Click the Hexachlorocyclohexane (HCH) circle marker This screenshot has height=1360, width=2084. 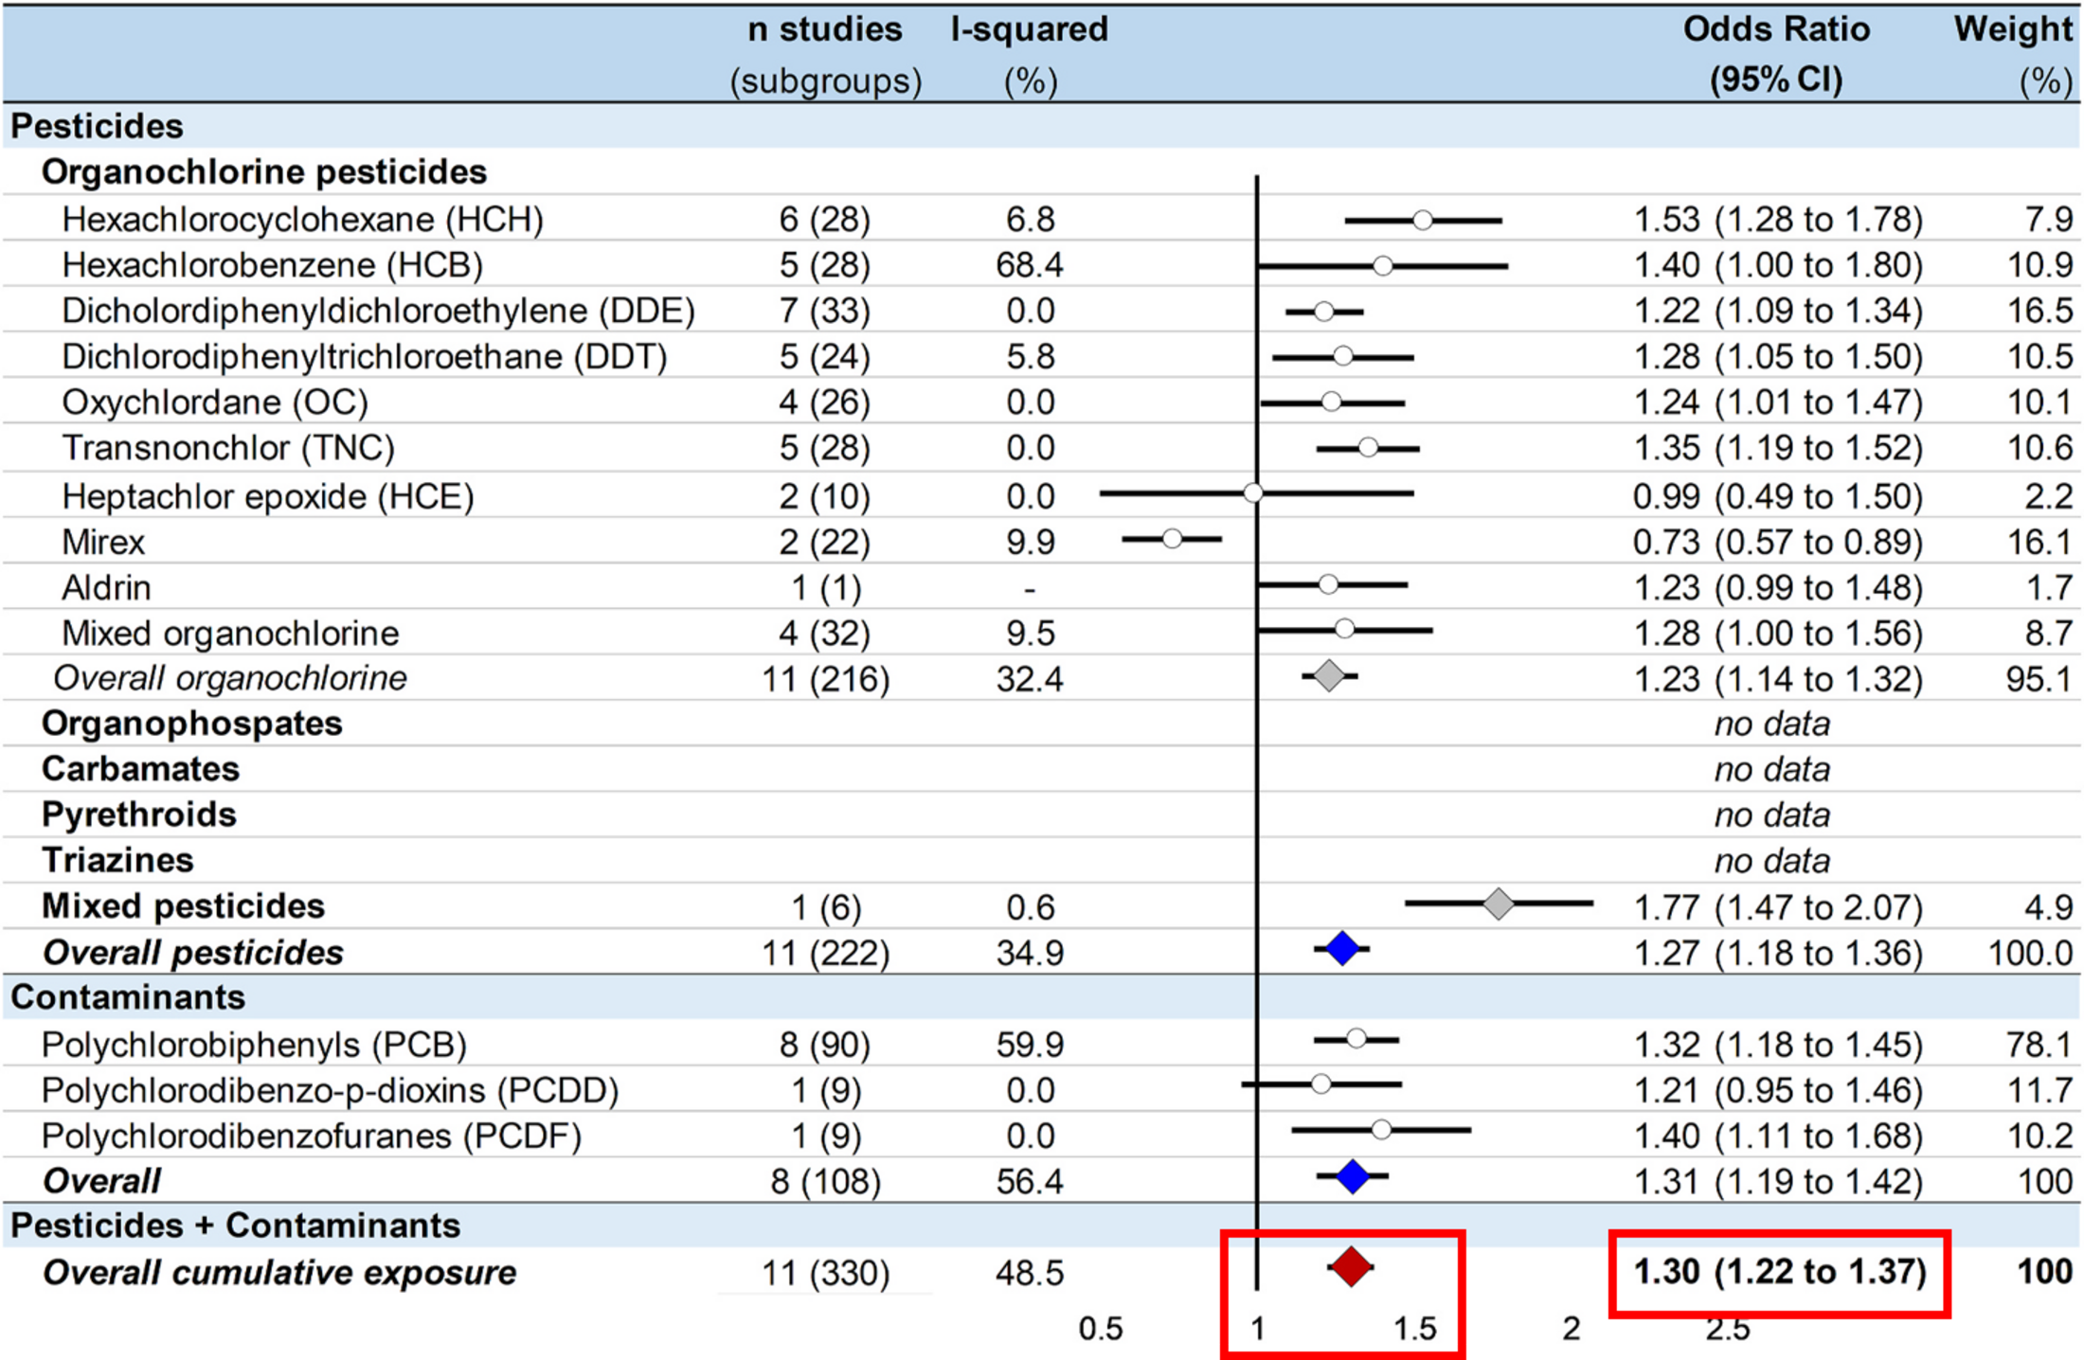coord(1422,221)
